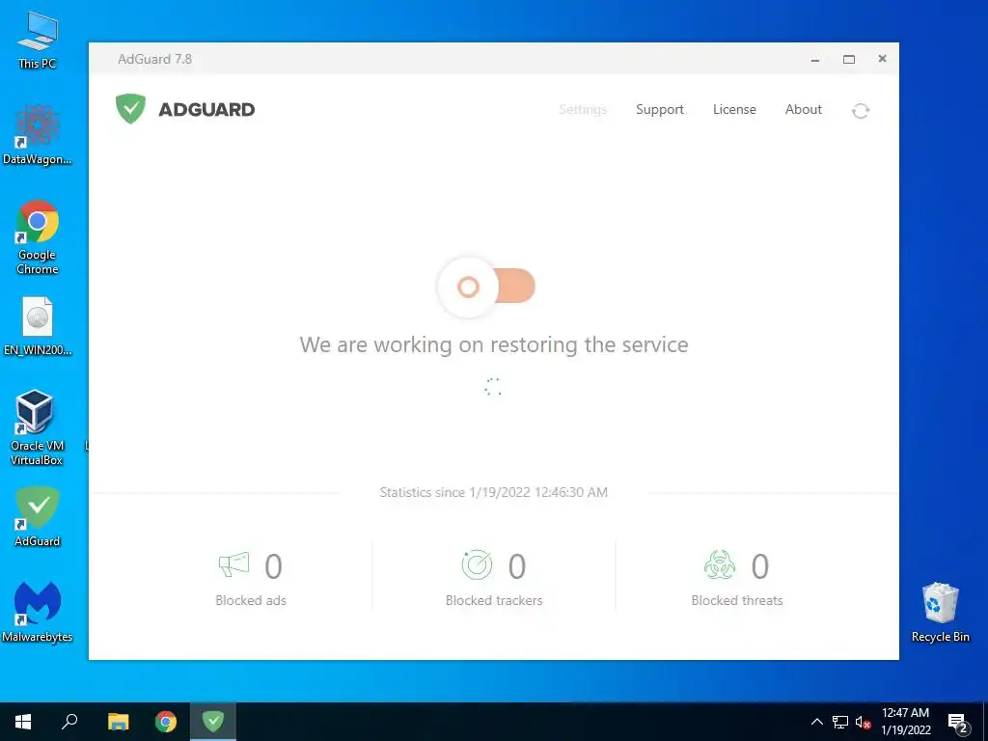Click the Blocked ads megaphone icon
The width and height of the screenshot is (988, 741).
(233, 564)
